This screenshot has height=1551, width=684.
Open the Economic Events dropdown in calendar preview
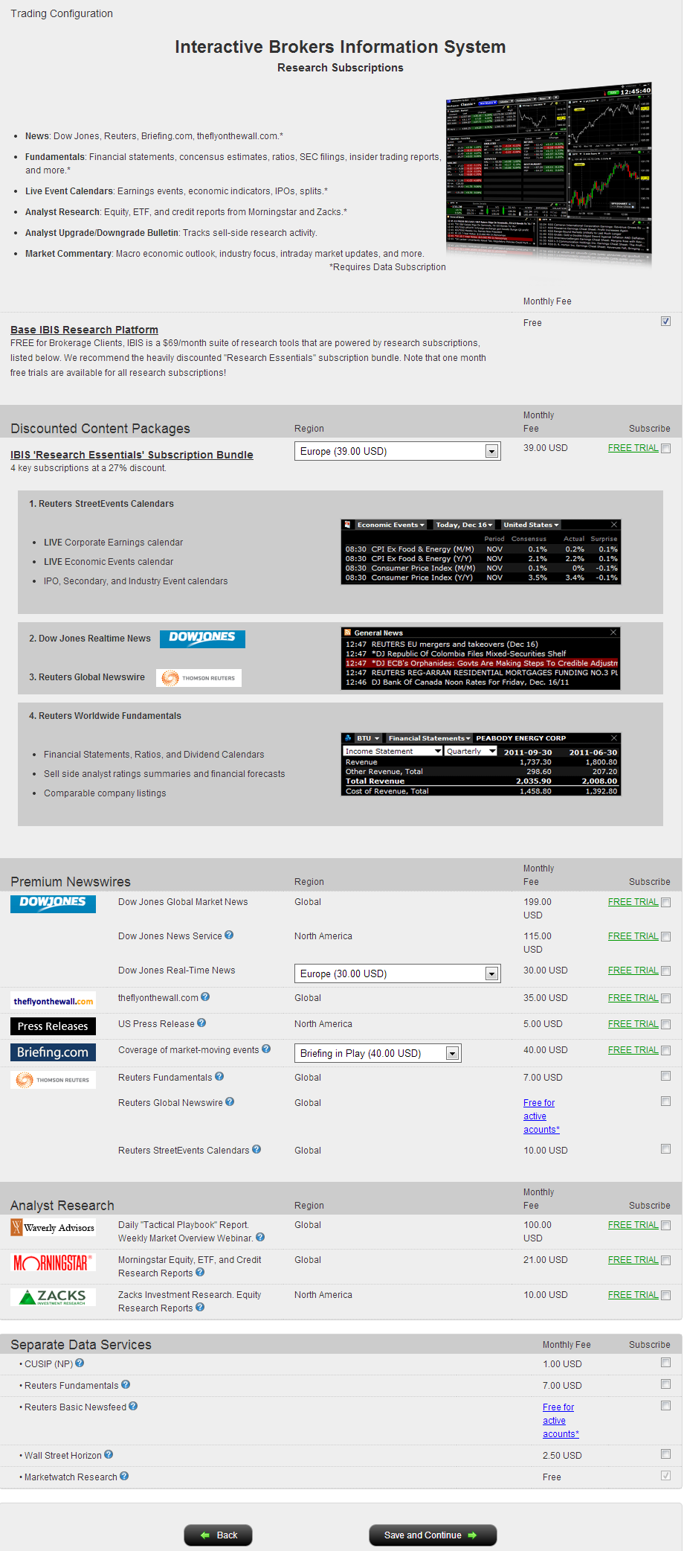coord(390,525)
